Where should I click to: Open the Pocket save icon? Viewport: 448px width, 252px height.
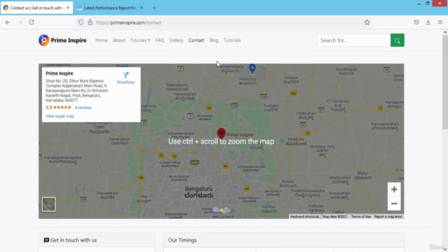click(x=416, y=22)
